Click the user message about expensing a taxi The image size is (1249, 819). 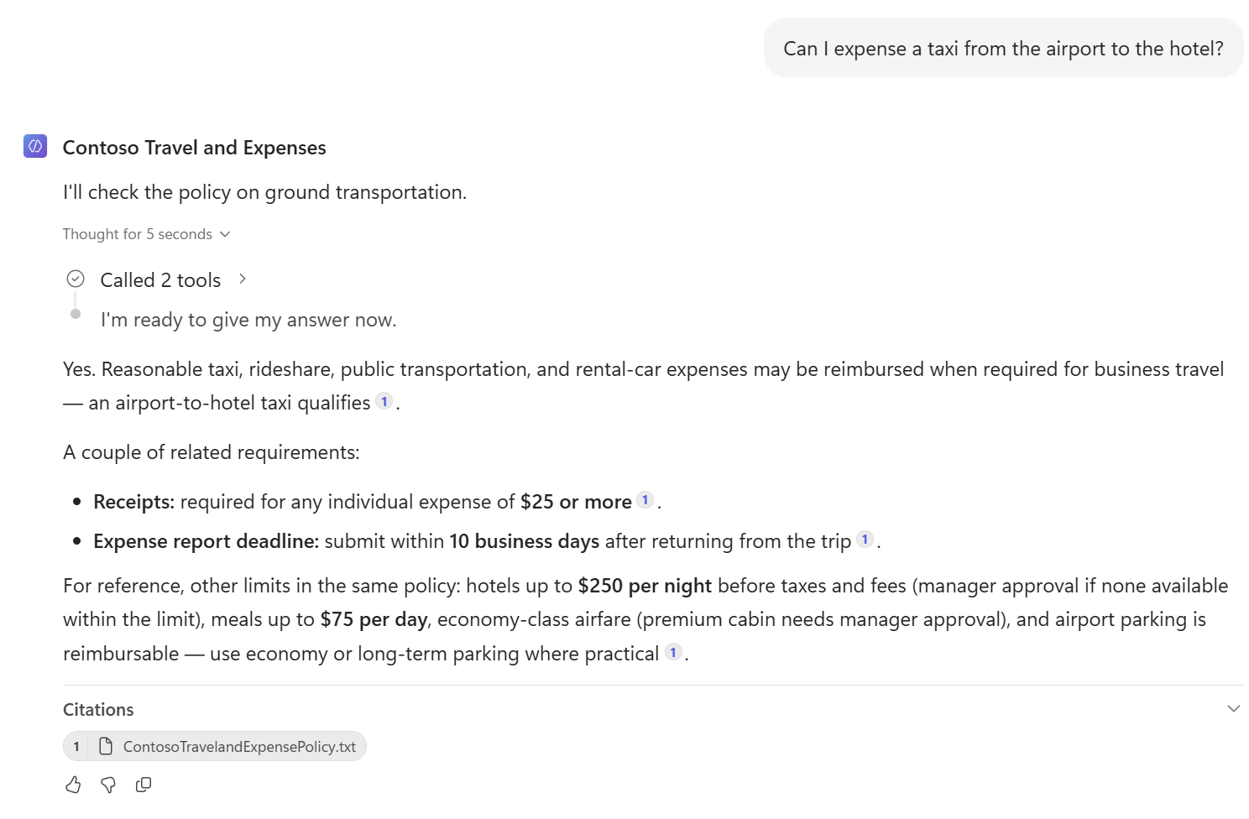point(1003,49)
